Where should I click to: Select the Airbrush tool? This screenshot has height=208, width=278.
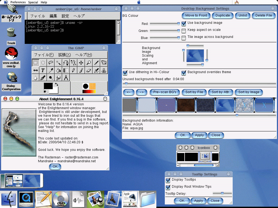[x=96, y=70]
